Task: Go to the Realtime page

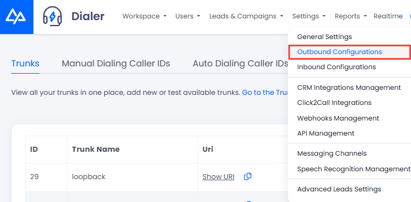Action: click(388, 16)
